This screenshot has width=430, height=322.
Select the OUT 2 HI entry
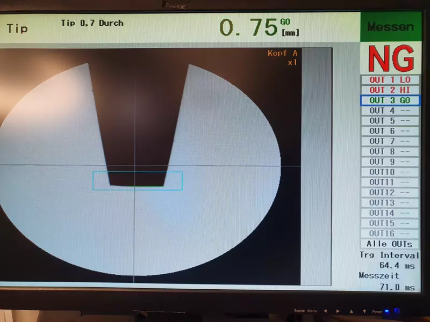tap(390, 90)
